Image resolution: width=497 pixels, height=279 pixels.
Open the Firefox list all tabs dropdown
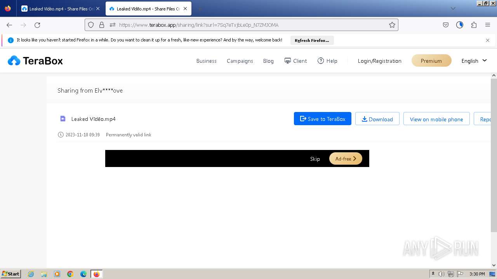pyautogui.click(x=453, y=9)
